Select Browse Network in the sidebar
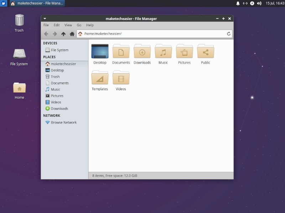This screenshot has height=213, width=285. coord(64,122)
